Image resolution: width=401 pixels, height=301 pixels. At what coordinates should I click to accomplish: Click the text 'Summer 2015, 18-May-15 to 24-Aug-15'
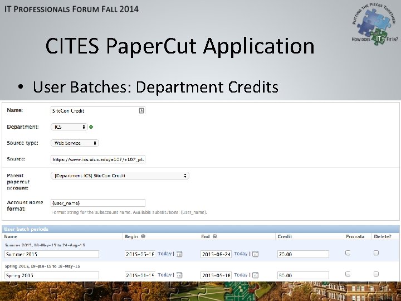(x=45, y=245)
